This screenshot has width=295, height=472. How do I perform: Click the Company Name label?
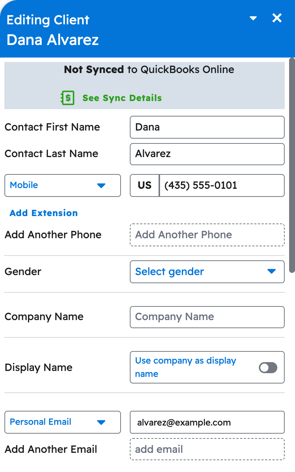pos(44,317)
